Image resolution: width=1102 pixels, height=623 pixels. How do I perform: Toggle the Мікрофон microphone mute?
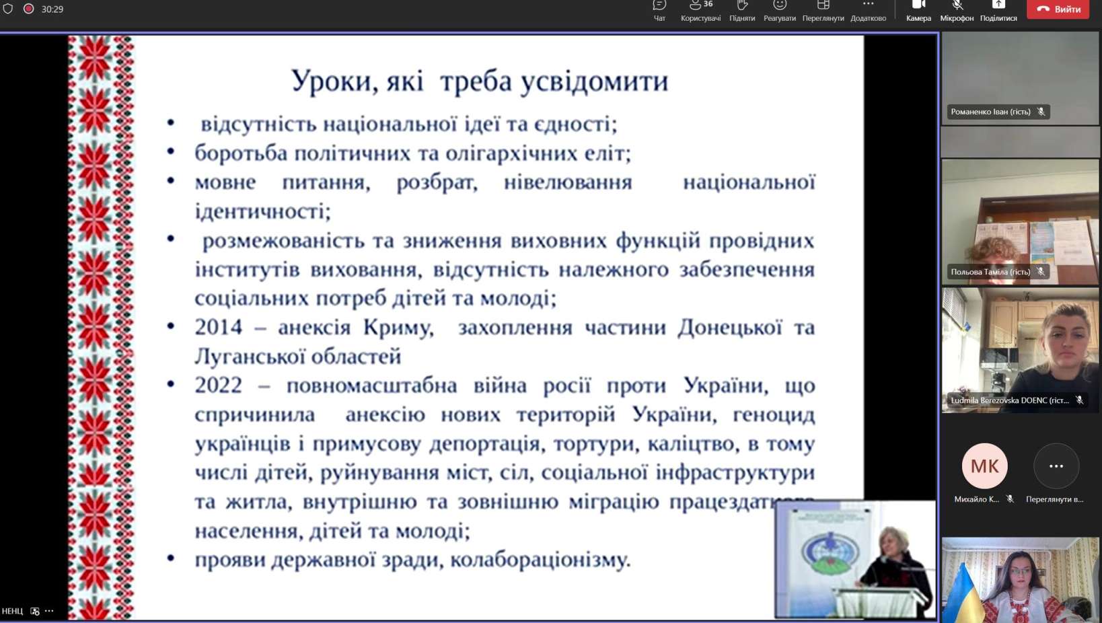(957, 9)
